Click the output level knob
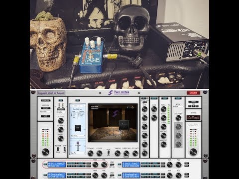The height and width of the screenshot is (179, 239). 193,152
